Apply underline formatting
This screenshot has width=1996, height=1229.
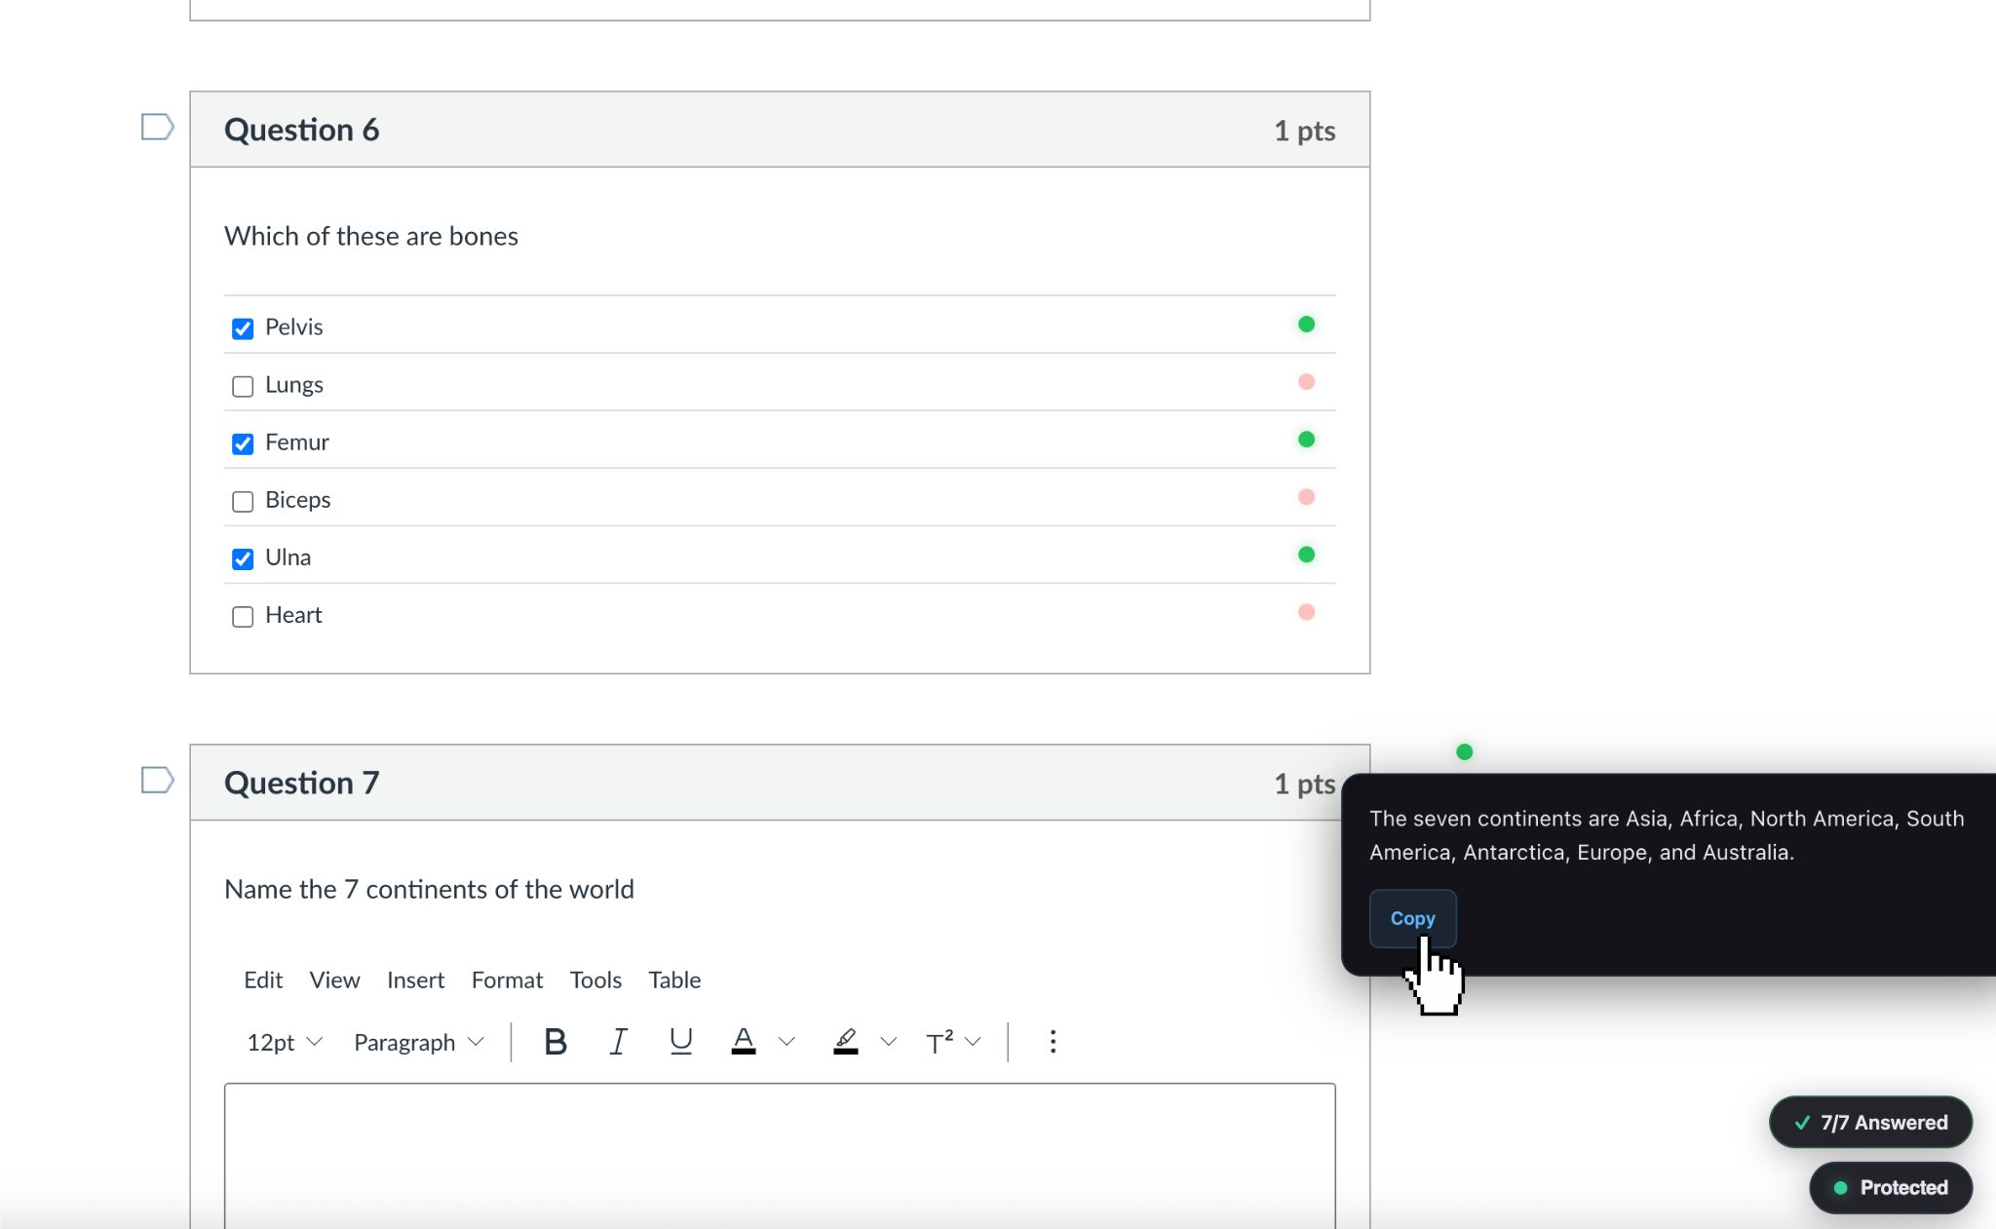680,1041
